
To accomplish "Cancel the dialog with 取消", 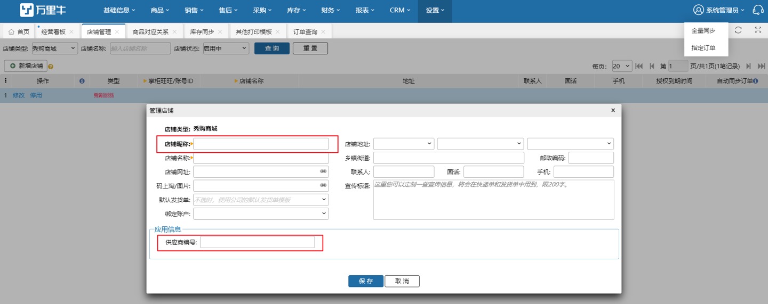I will click(x=402, y=281).
